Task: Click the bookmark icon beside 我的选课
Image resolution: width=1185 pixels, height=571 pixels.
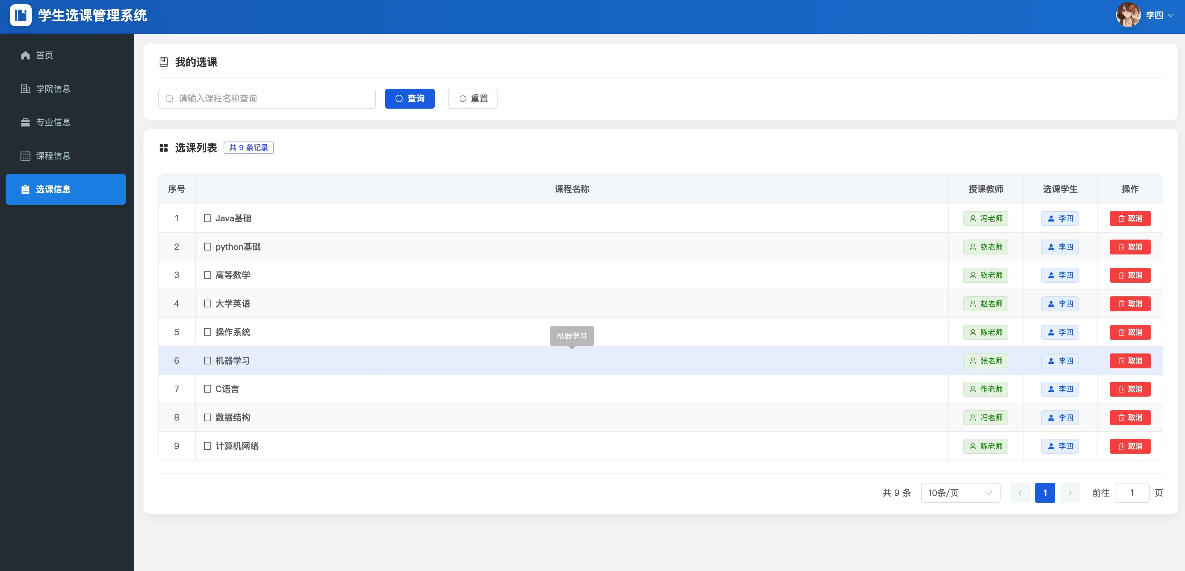Action: (163, 62)
